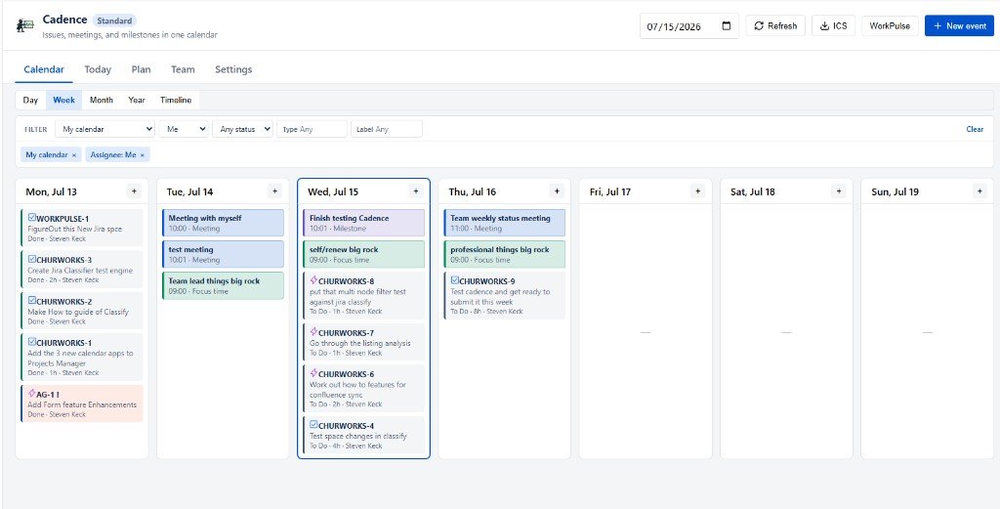Switch to the Plan tab
The image size is (1000, 509).
click(141, 69)
